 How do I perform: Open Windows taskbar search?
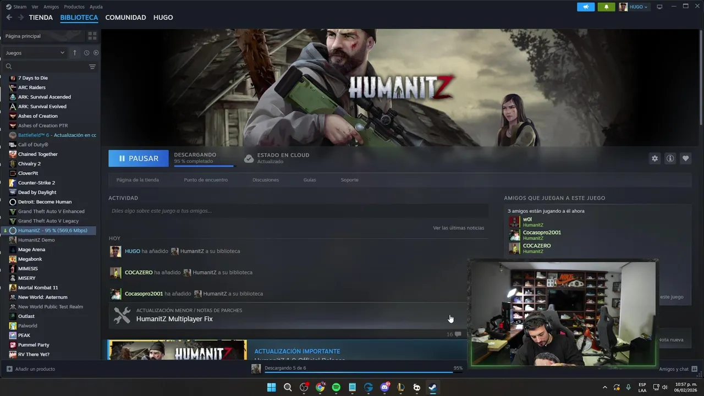[x=288, y=387]
